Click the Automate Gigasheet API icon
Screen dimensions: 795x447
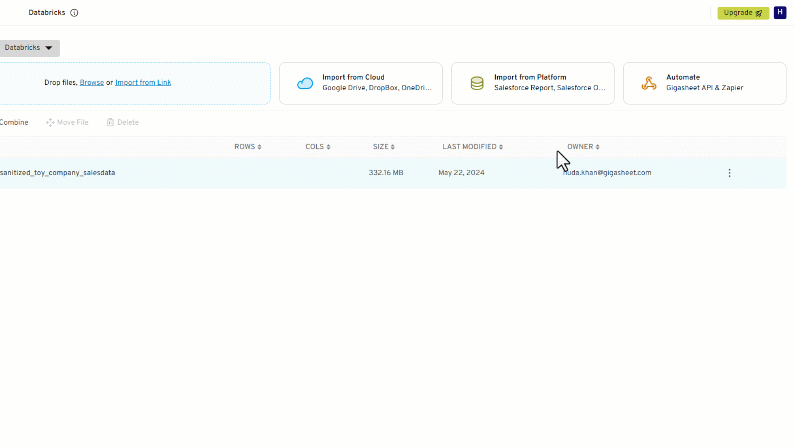pos(649,83)
